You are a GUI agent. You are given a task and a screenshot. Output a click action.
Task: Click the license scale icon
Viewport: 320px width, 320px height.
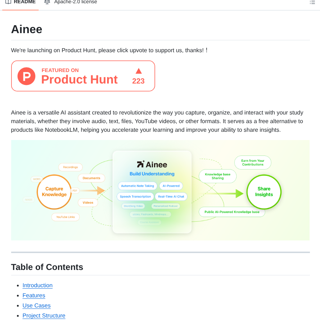(47, 2)
